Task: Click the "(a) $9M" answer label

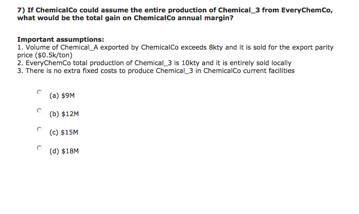Action: [x=62, y=96]
